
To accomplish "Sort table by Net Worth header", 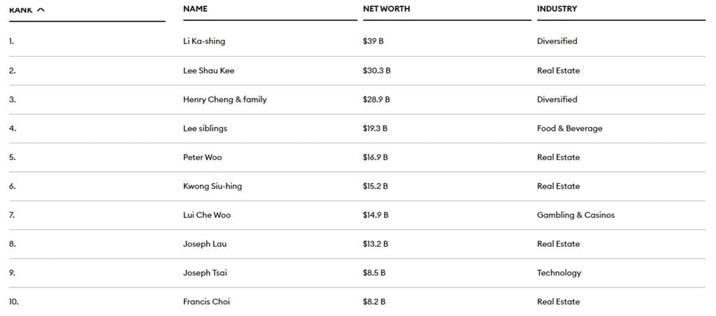I will (386, 9).
